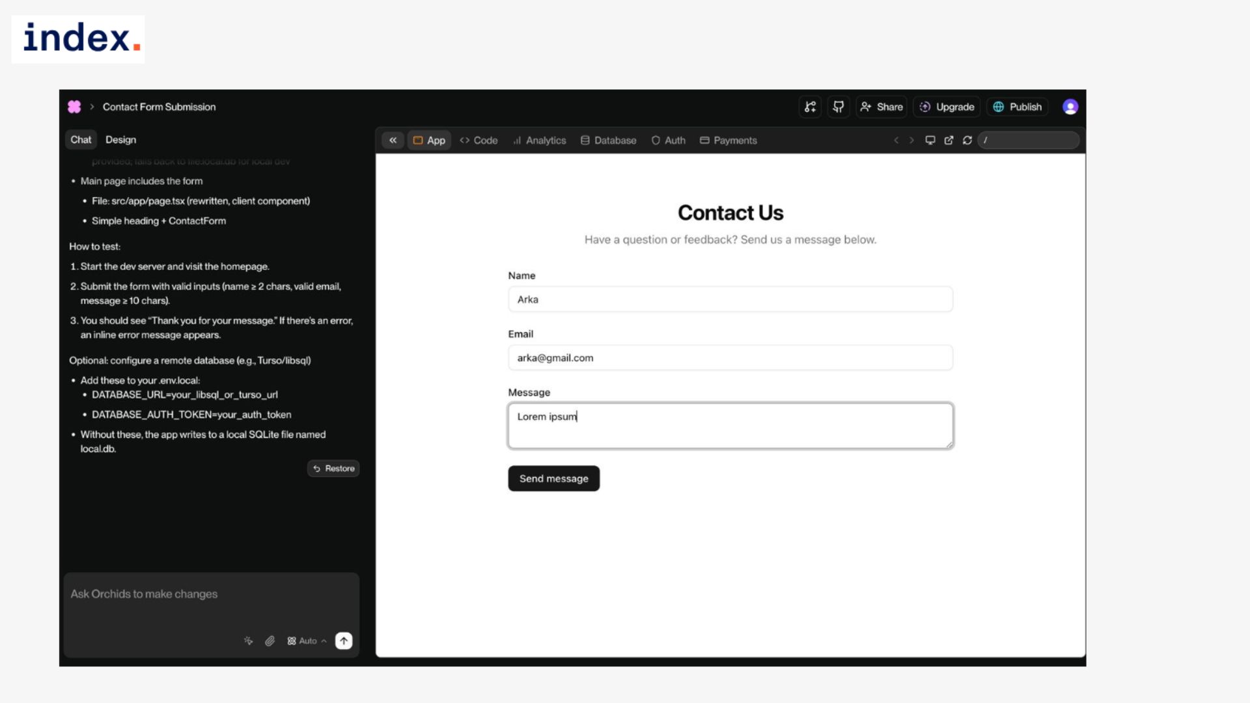The height and width of the screenshot is (703, 1250).
Task: Open the Code tab
Action: click(x=479, y=140)
